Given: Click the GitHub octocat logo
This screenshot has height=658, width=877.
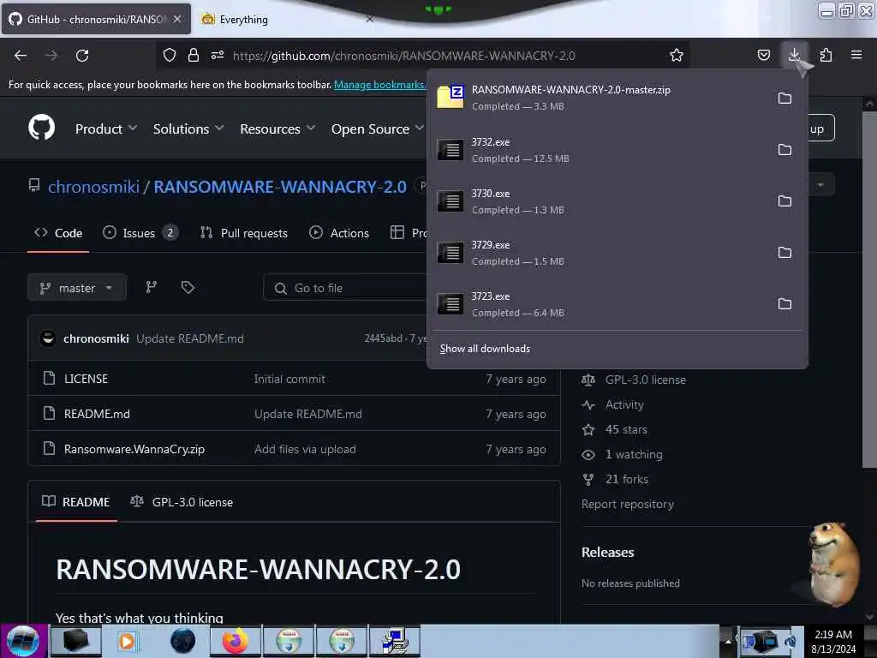Looking at the screenshot, I should (x=41, y=128).
